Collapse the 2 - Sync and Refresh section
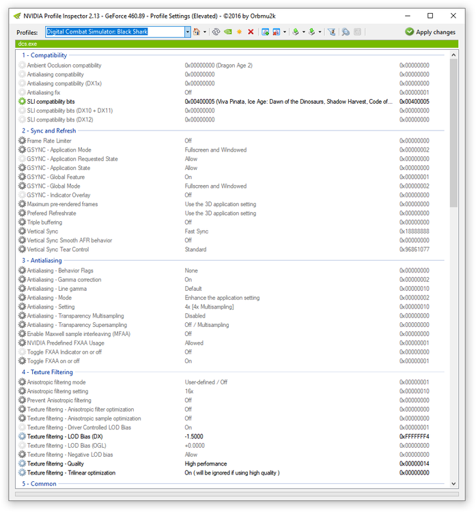Image resolution: width=476 pixels, height=512 pixels. 49,130
